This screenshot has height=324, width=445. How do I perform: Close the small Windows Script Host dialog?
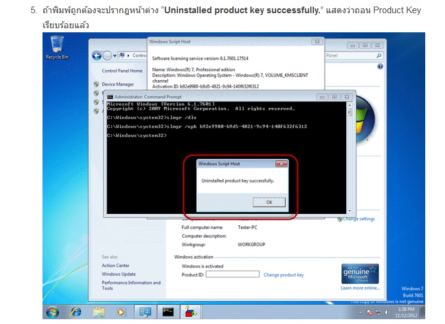pyautogui.click(x=281, y=163)
